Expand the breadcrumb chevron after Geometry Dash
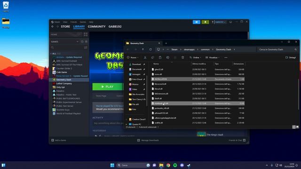This screenshot has width=301, height=169. tap(234, 49)
